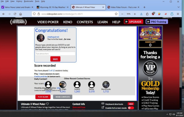Viewport: 184px width, 117px height.
Task: Save the VEEP phrase
Action: [x=55, y=59]
